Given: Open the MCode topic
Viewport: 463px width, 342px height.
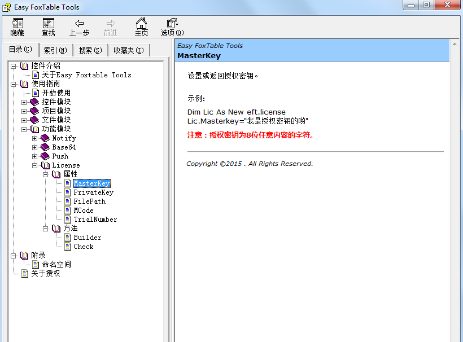Looking at the screenshot, I should tap(84, 211).
